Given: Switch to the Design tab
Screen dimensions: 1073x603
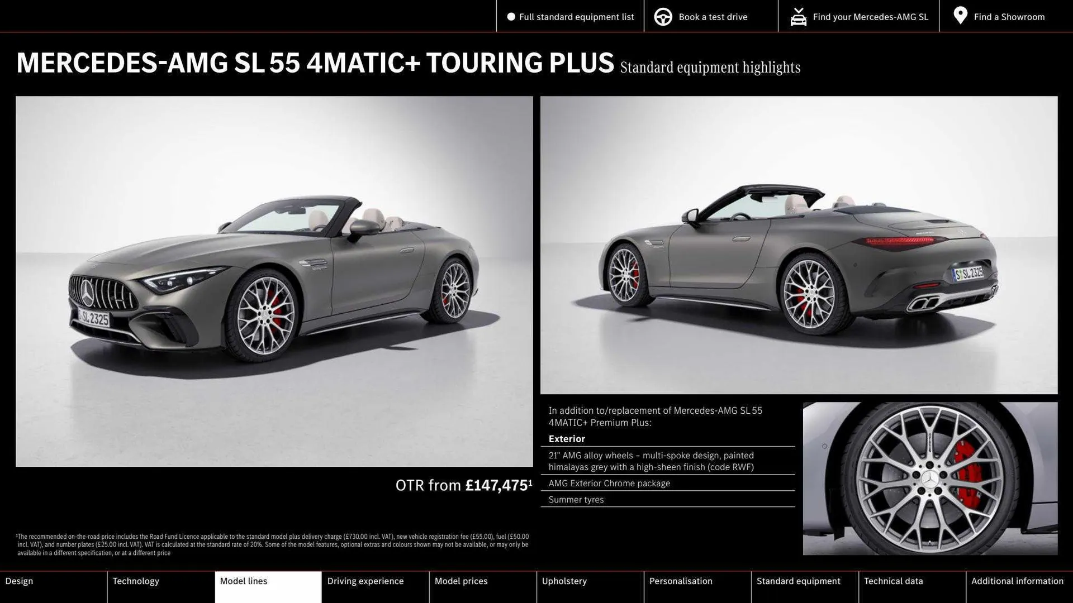Looking at the screenshot, I should [x=20, y=581].
